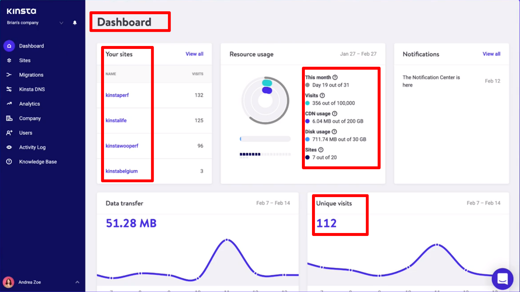Click visits count 125 for kinstalife

point(199,121)
